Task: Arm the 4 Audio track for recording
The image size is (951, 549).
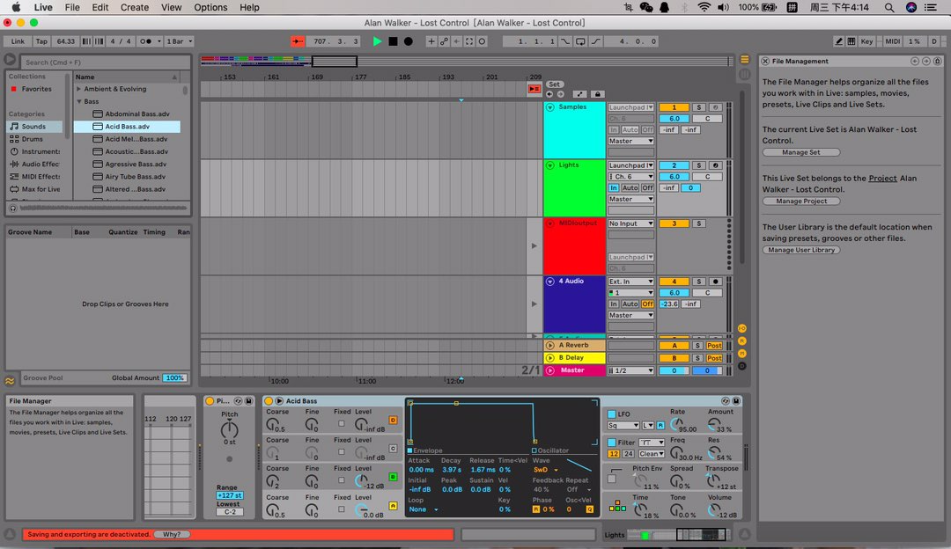Action: click(714, 282)
